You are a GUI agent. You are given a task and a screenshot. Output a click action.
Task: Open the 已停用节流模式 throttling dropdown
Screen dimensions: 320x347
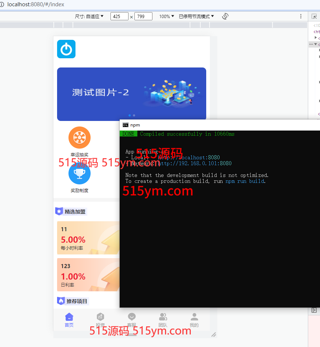196,16
